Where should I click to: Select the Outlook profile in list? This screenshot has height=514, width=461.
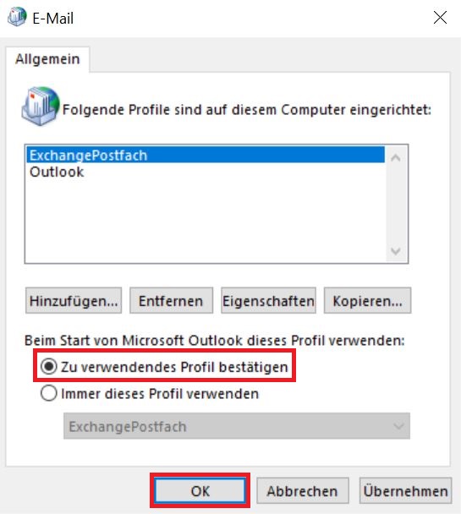[57, 172]
